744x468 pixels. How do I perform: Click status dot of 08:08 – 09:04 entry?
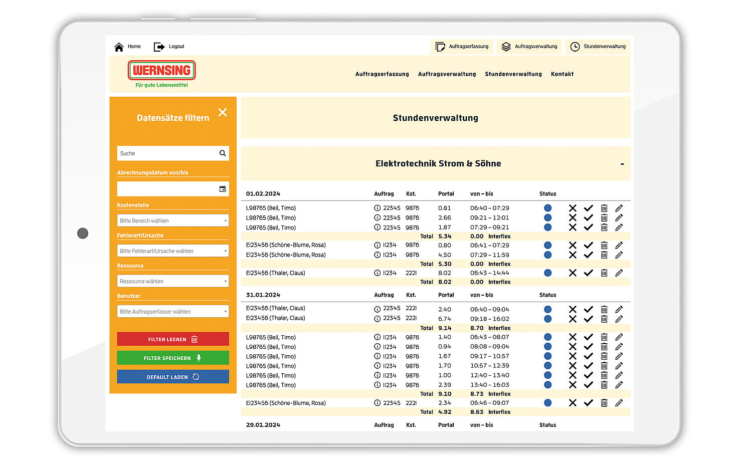(548, 347)
